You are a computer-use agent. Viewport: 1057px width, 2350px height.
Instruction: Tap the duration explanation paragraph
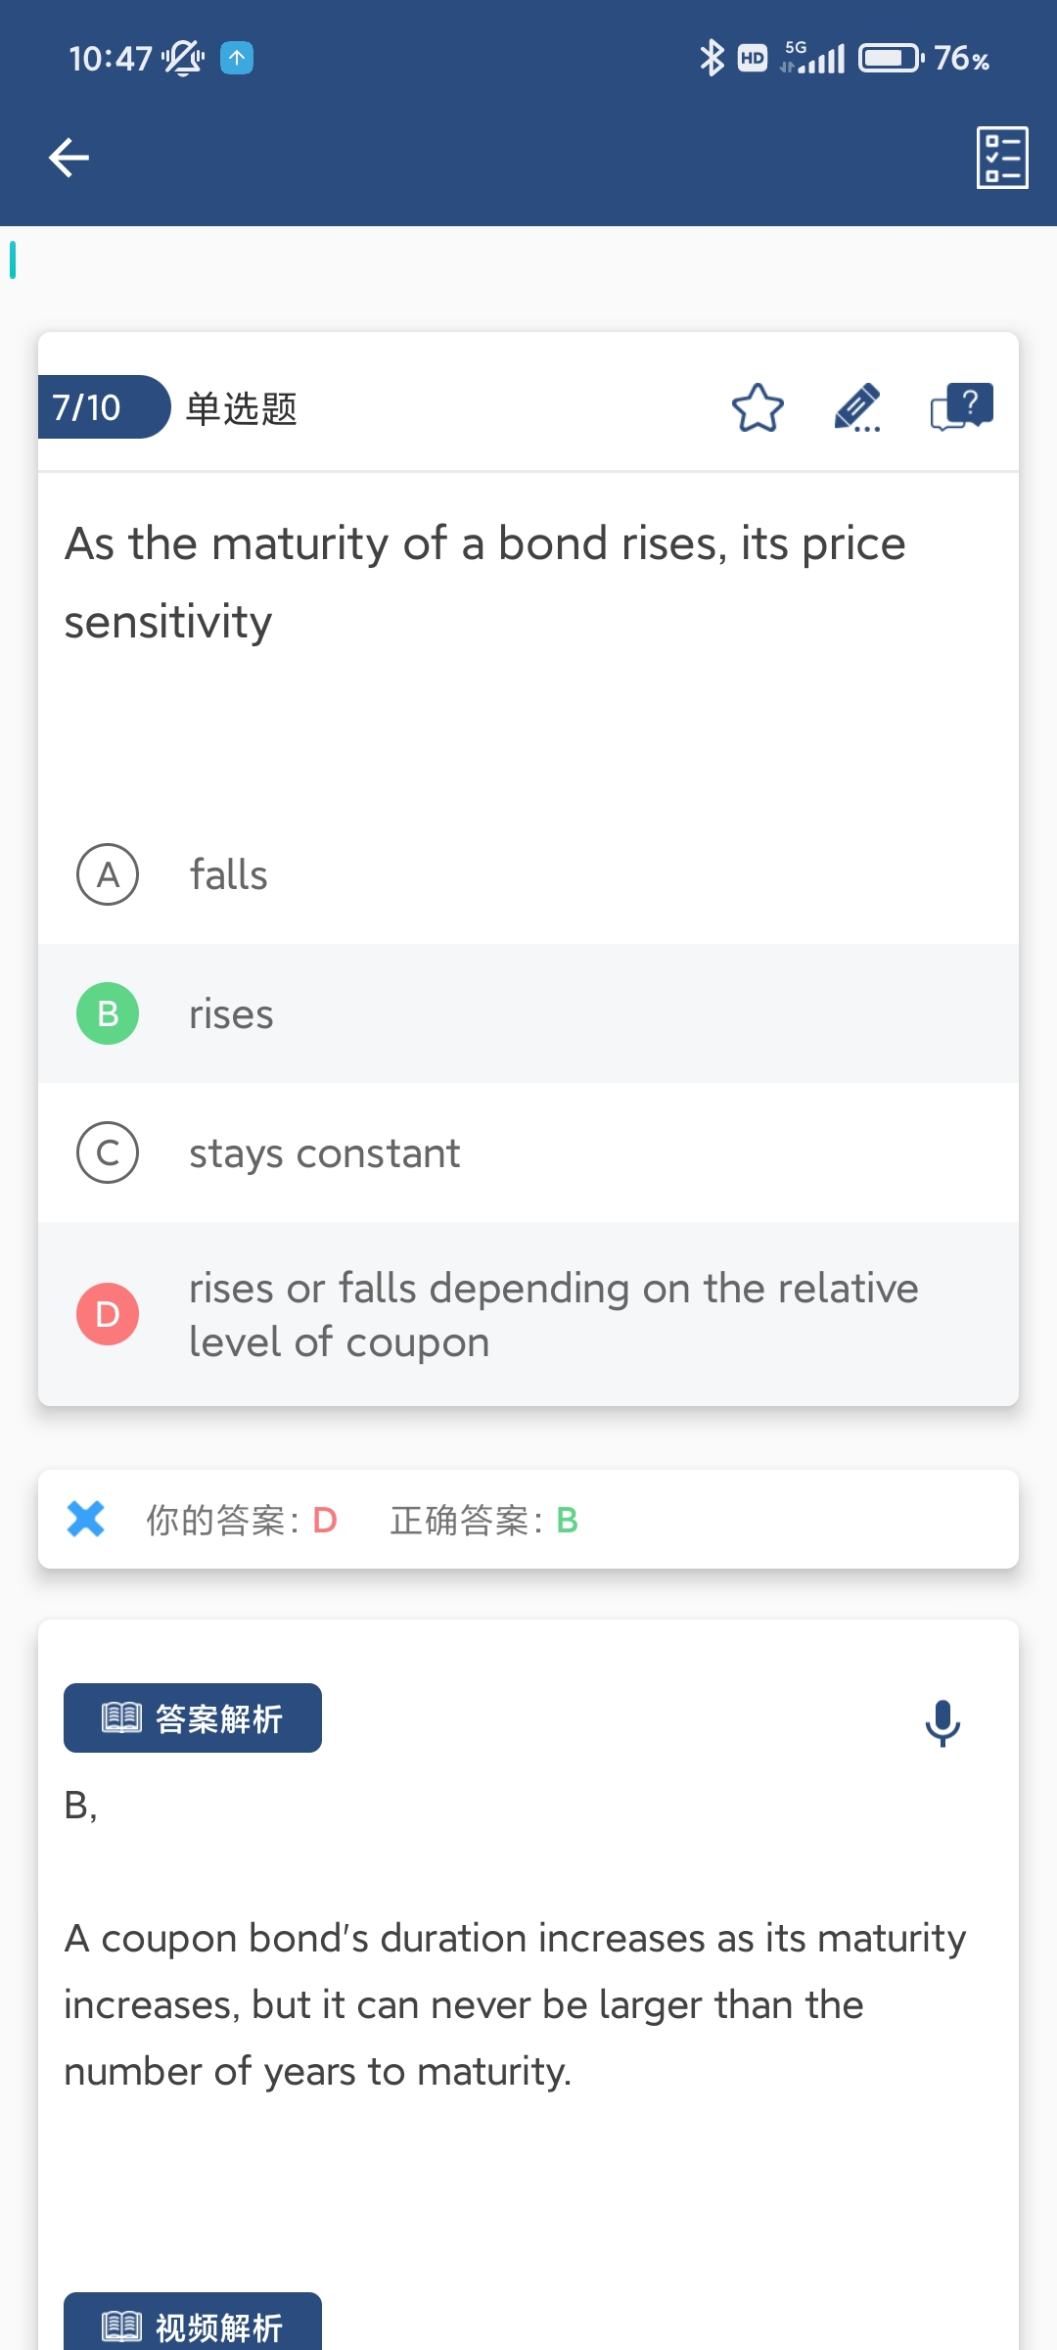pyautogui.click(x=515, y=2004)
